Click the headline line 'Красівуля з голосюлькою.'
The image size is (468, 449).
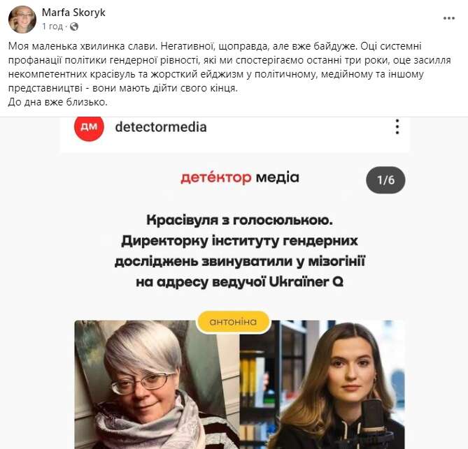point(239,220)
